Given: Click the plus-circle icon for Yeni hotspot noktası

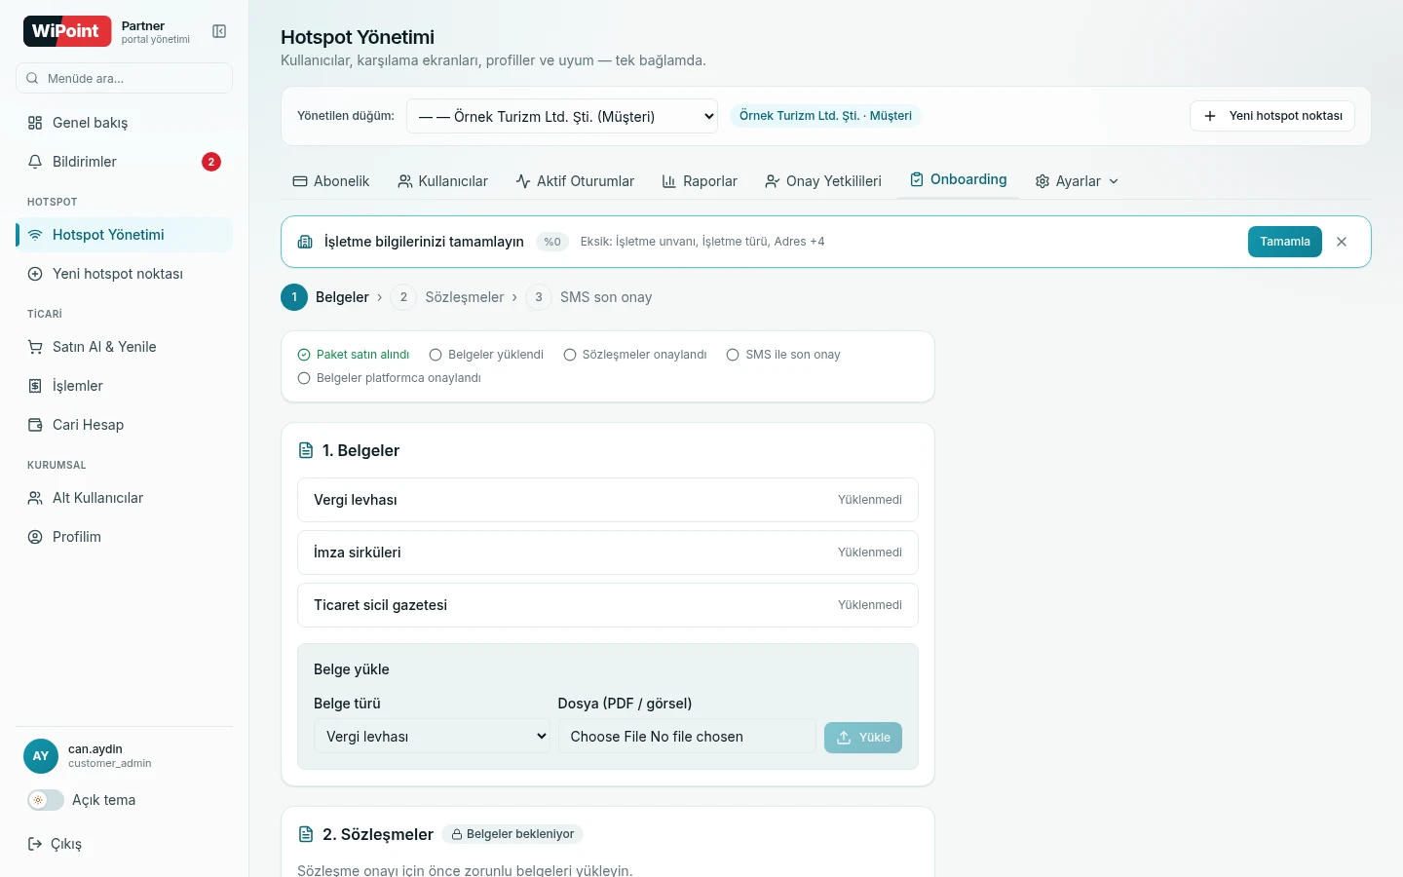Looking at the screenshot, I should [x=35, y=274].
